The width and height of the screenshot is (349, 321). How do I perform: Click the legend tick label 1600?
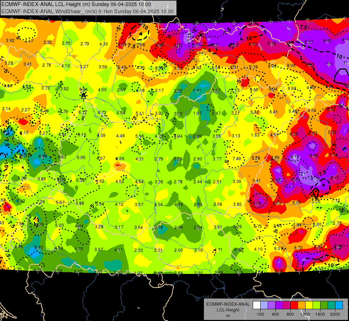320,314
